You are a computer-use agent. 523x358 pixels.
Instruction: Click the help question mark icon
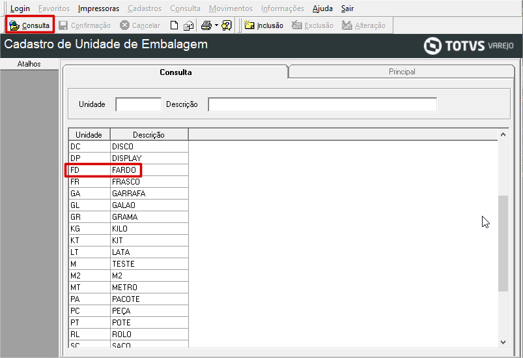[x=227, y=25]
